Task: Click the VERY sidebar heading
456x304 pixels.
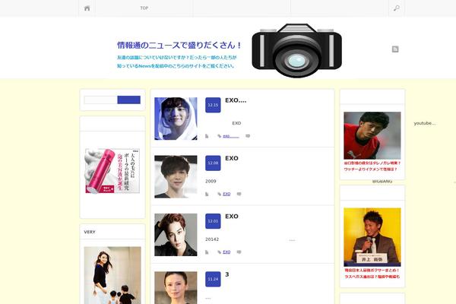Action: click(90, 232)
